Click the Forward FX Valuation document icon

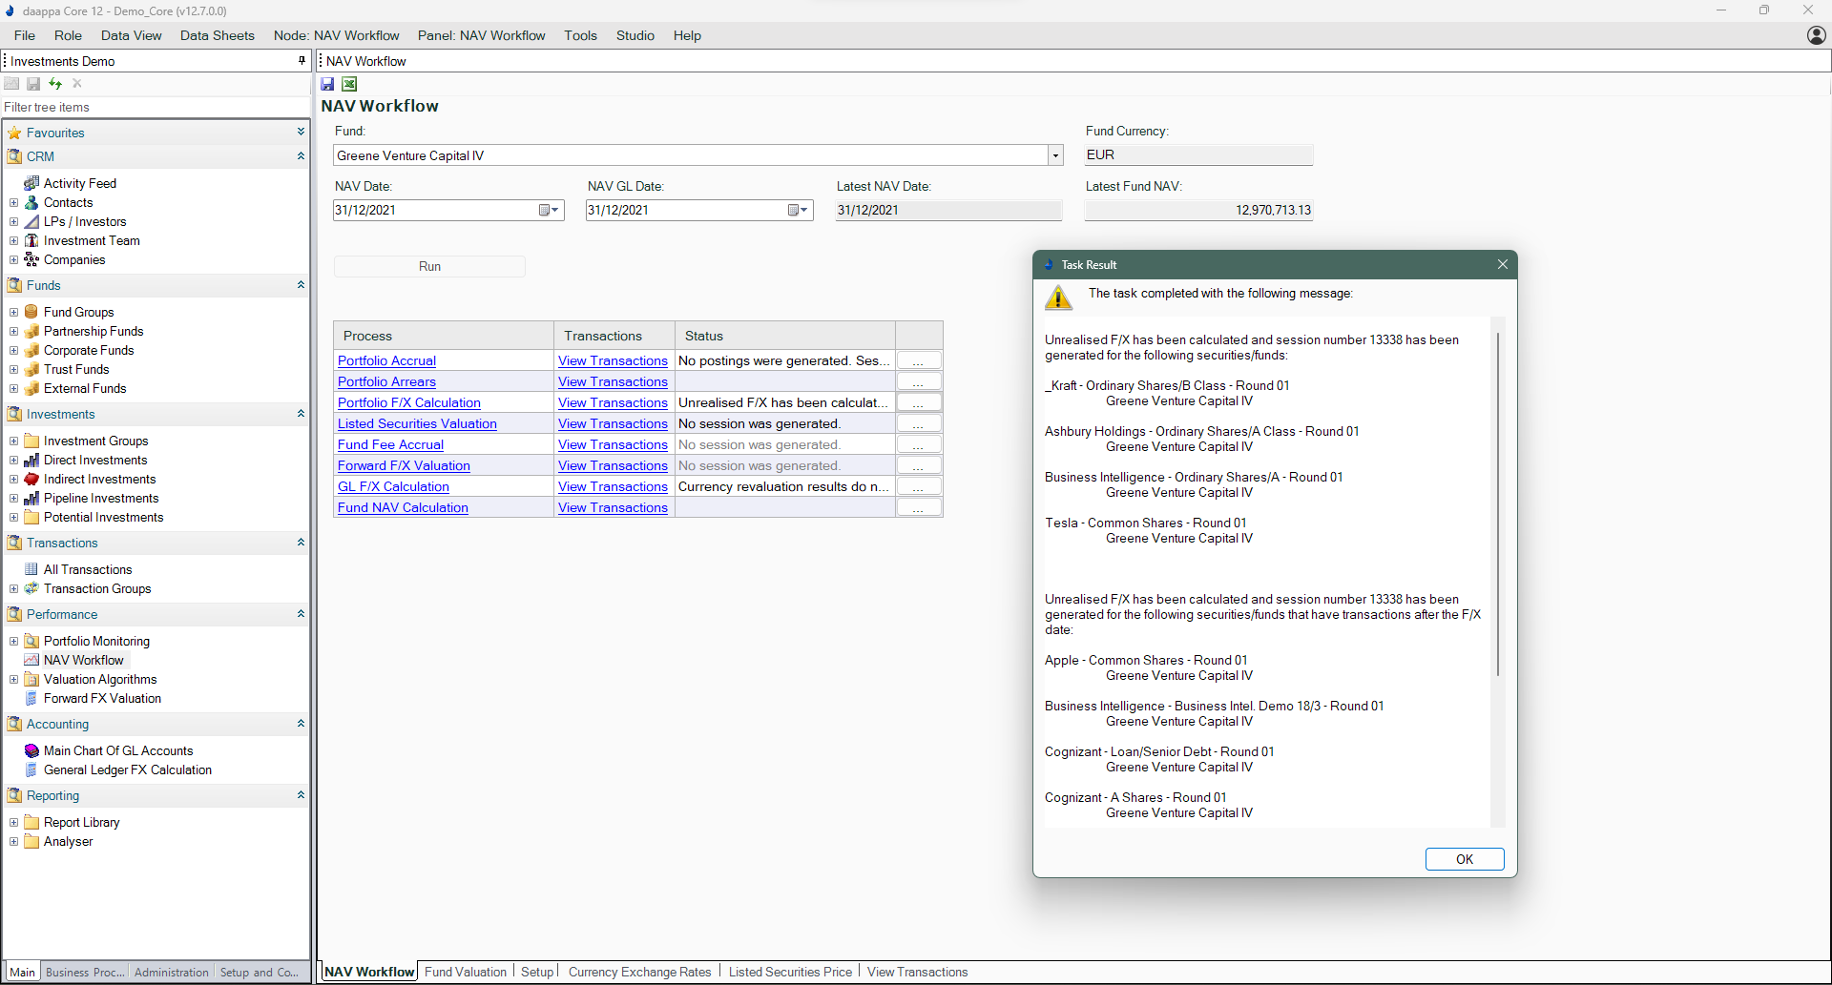[31, 698]
